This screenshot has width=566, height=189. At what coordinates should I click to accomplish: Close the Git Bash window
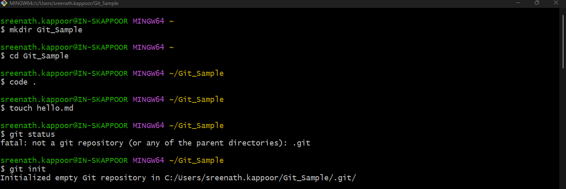point(556,3)
